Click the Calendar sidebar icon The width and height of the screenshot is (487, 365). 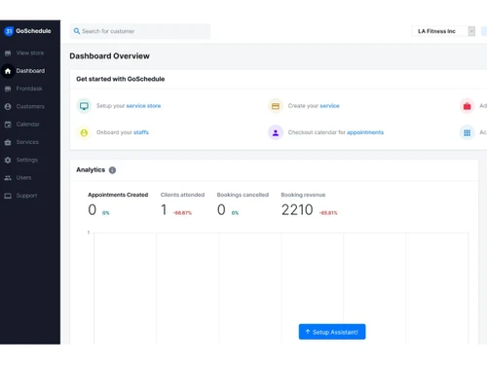(8, 125)
